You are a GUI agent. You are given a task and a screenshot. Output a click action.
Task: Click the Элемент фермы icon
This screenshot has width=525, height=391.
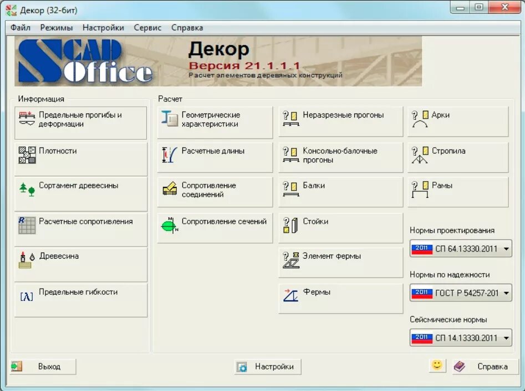click(290, 260)
